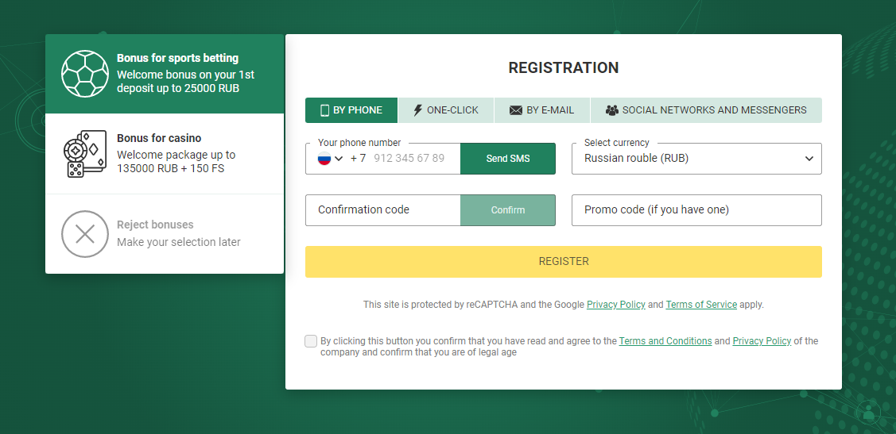Click the Reject bonuses X circle icon
The image size is (896, 434).
(x=84, y=234)
